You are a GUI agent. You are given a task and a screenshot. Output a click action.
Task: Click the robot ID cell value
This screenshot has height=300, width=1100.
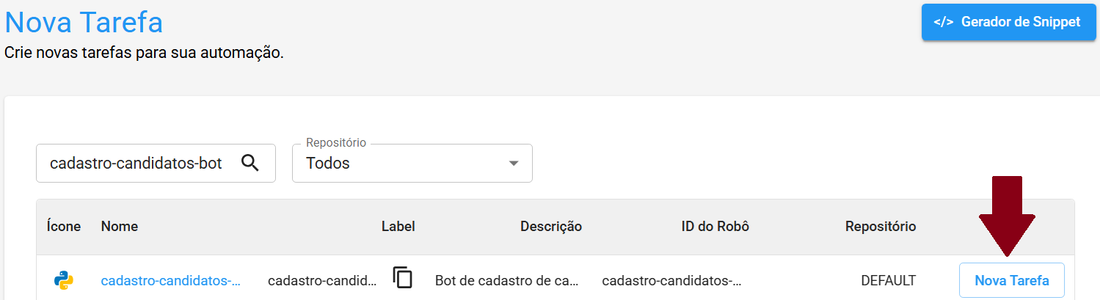pyautogui.click(x=672, y=280)
